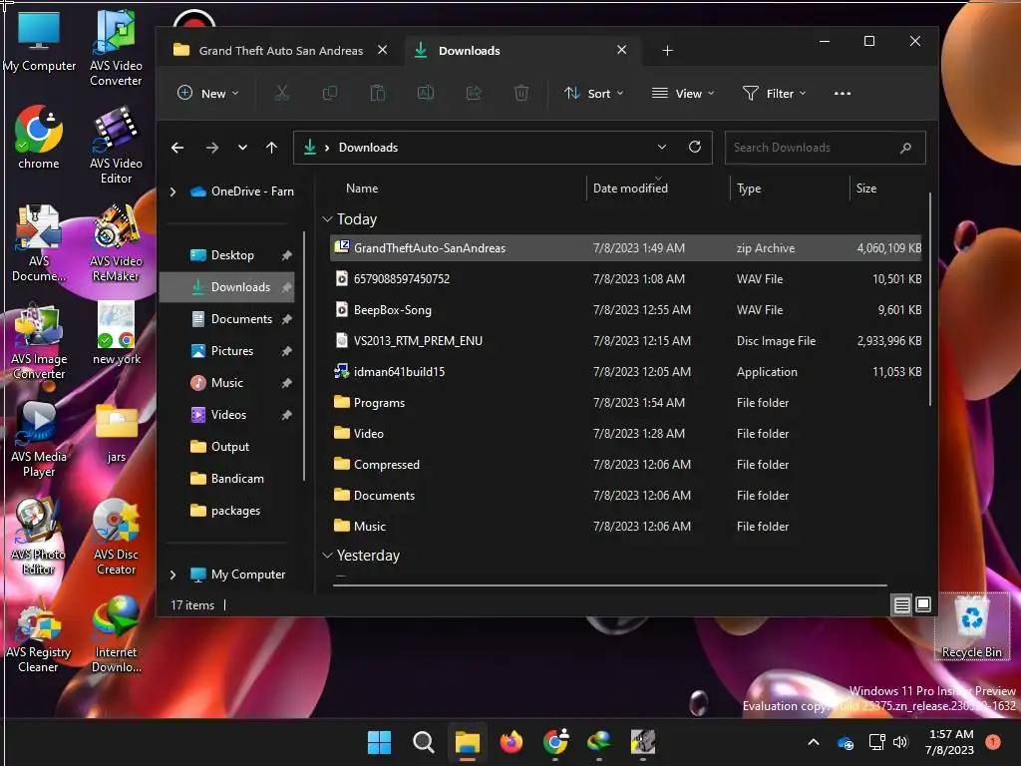
Task: Switch to details view icon in status bar
Action: coord(901,605)
